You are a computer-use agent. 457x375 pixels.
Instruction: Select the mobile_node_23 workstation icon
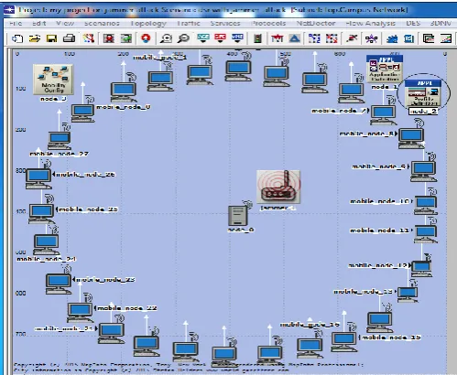click(59, 284)
